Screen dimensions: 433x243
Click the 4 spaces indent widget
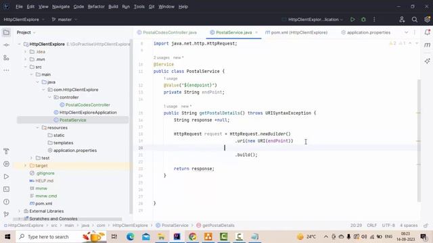tap(409, 225)
